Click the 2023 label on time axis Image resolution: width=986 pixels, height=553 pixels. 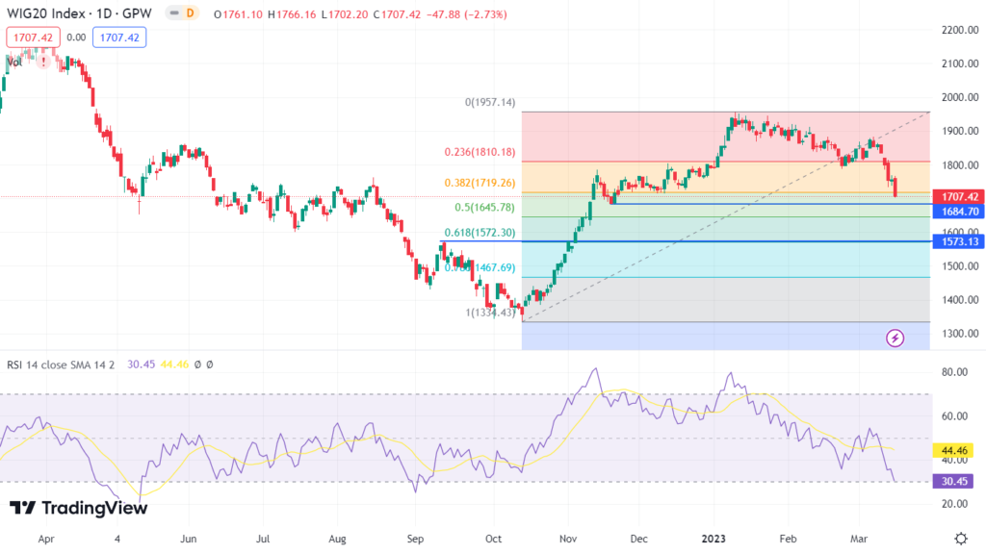714,540
